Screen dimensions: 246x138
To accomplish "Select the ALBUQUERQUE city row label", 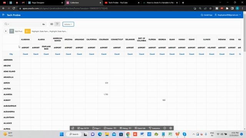I will tap(10, 106).
